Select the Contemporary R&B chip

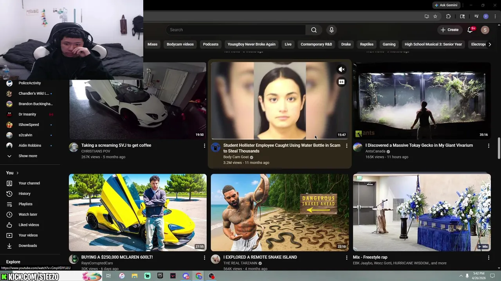click(x=316, y=44)
